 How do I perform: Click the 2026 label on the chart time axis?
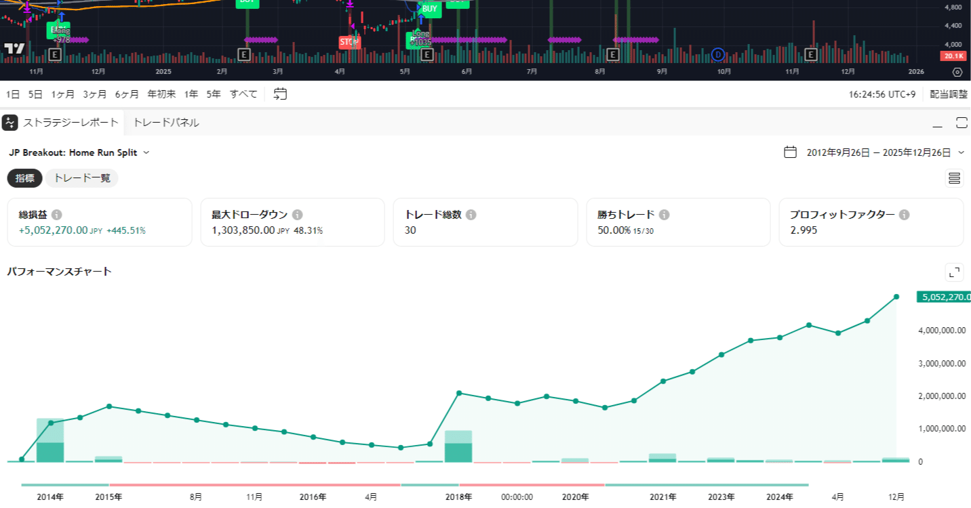coord(916,71)
